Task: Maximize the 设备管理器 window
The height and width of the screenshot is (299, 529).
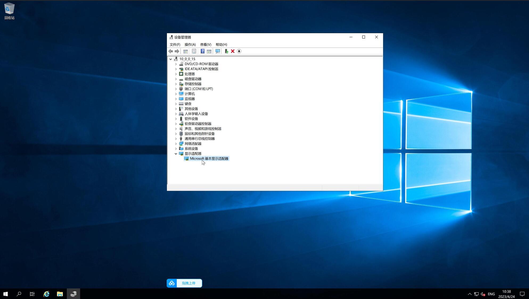Action: [x=363, y=37]
